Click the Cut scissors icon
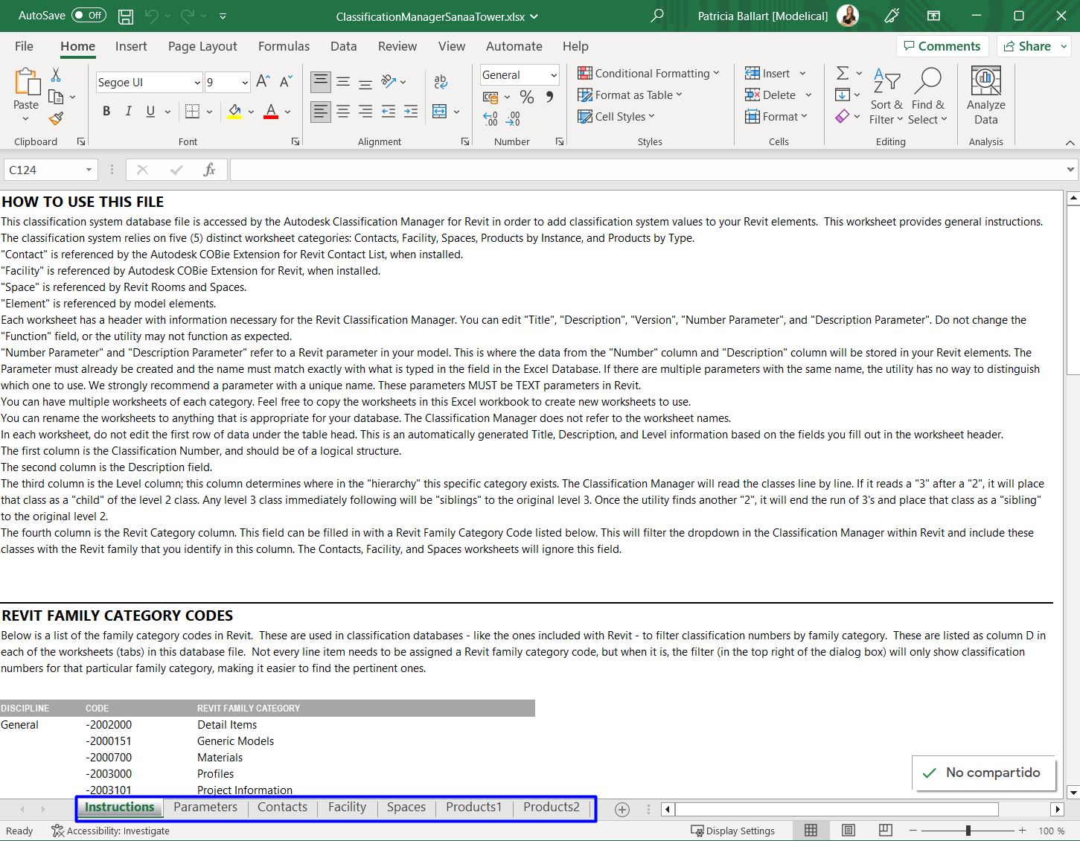The image size is (1080, 841). click(56, 75)
